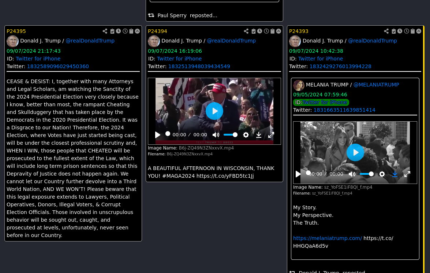Click solid clock icon on post P24395
The image size is (430, 273).
[x=119, y=31]
